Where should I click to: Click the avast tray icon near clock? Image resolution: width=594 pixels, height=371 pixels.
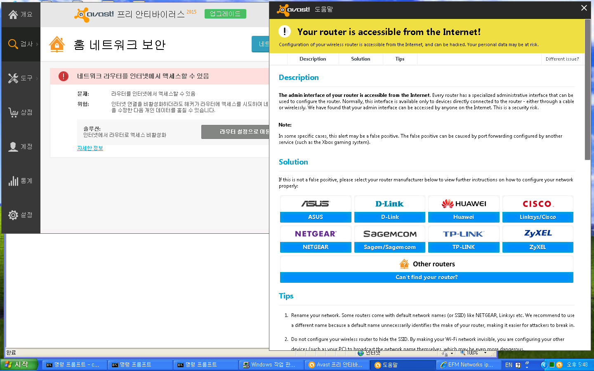[559, 365]
